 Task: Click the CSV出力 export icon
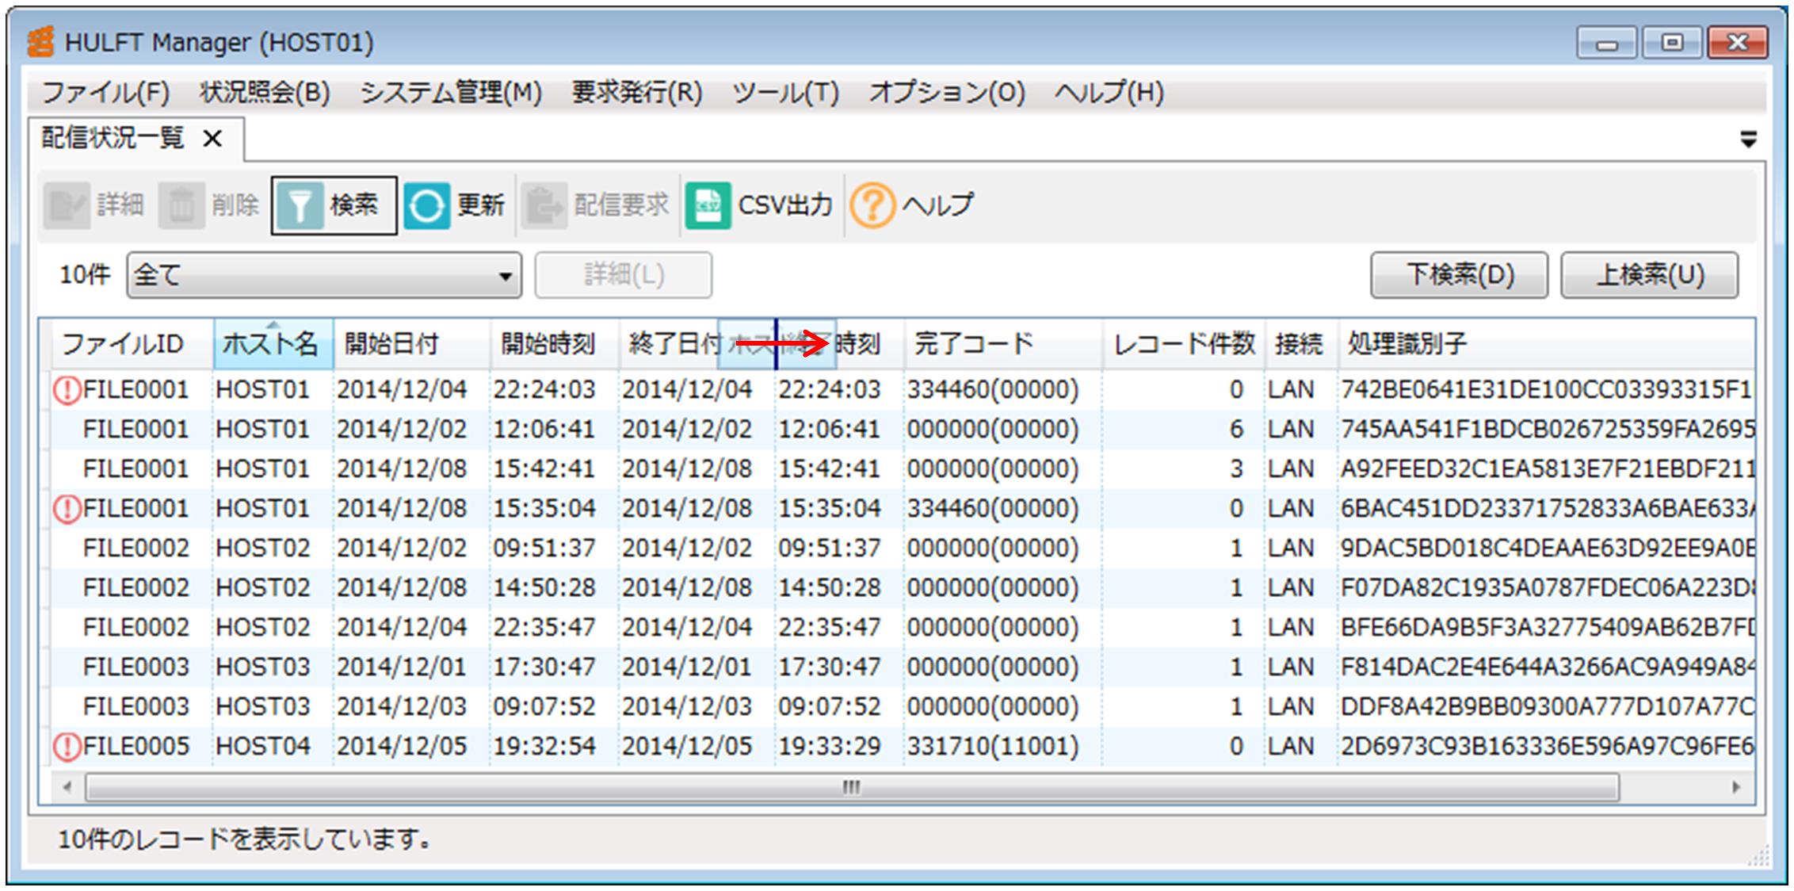click(708, 206)
